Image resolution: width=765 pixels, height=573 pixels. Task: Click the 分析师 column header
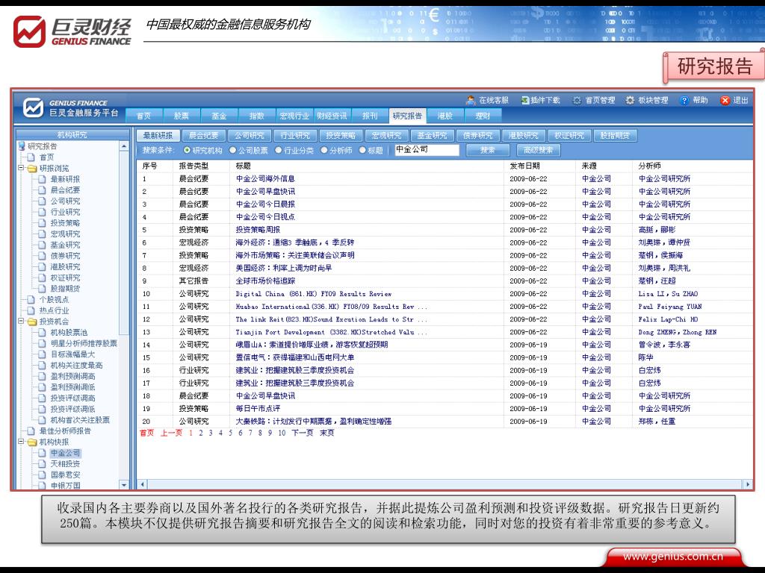pyautogui.click(x=650, y=166)
